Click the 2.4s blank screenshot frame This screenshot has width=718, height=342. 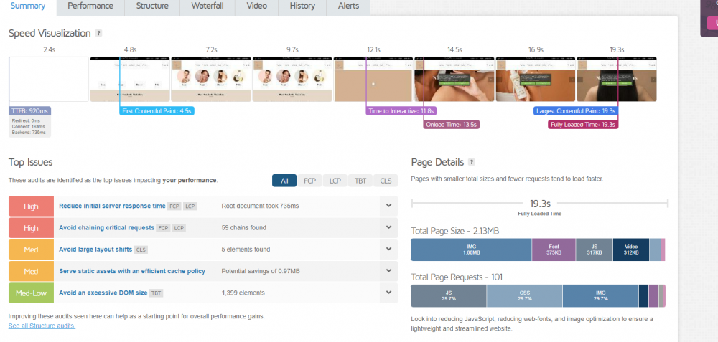(49, 79)
